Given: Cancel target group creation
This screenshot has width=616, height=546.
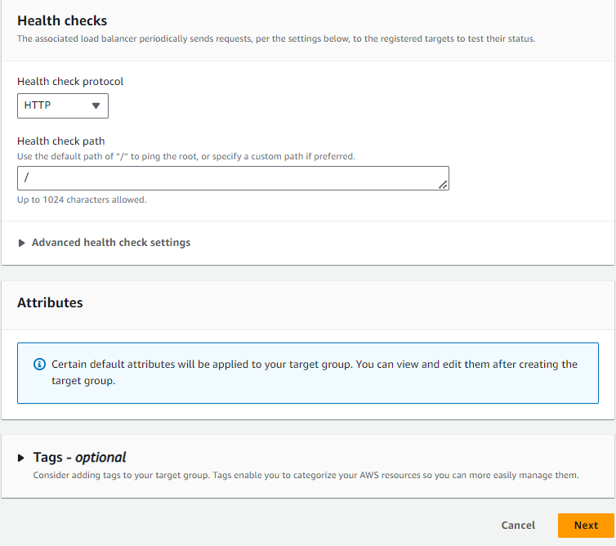Looking at the screenshot, I should 518,526.
